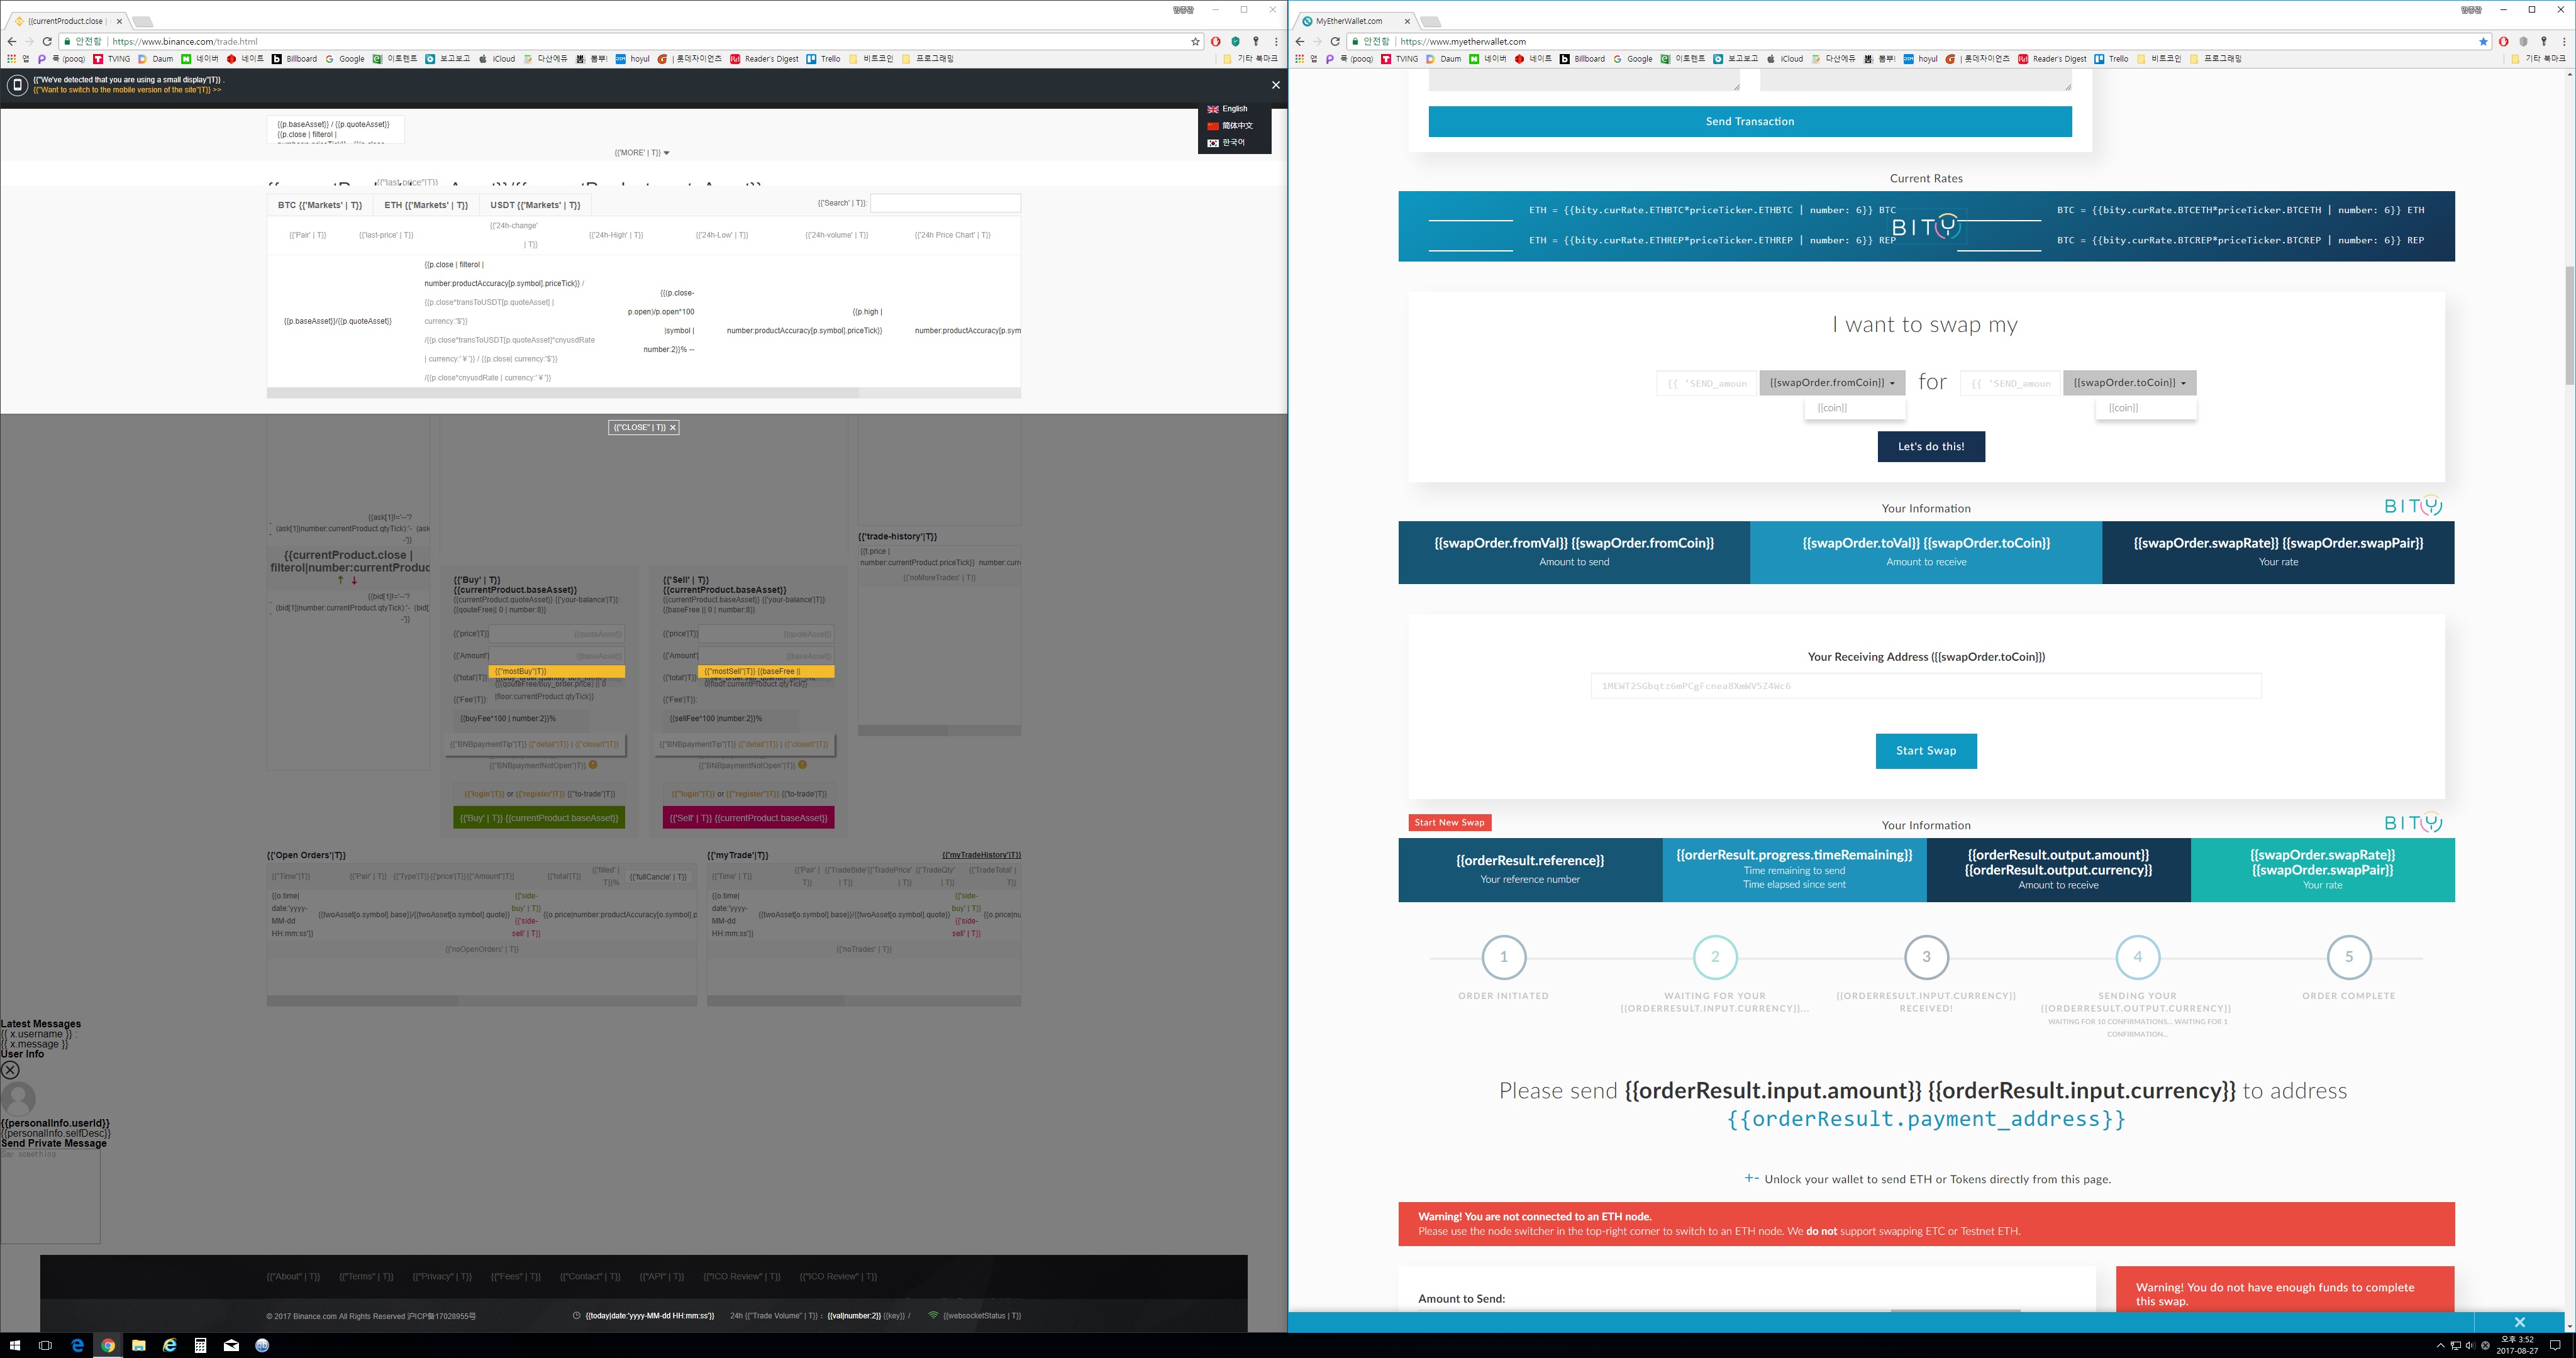The width and height of the screenshot is (2576, 1358).
Task: Switch to the BTC Markets tab
Action: click(x=320, y=205)
